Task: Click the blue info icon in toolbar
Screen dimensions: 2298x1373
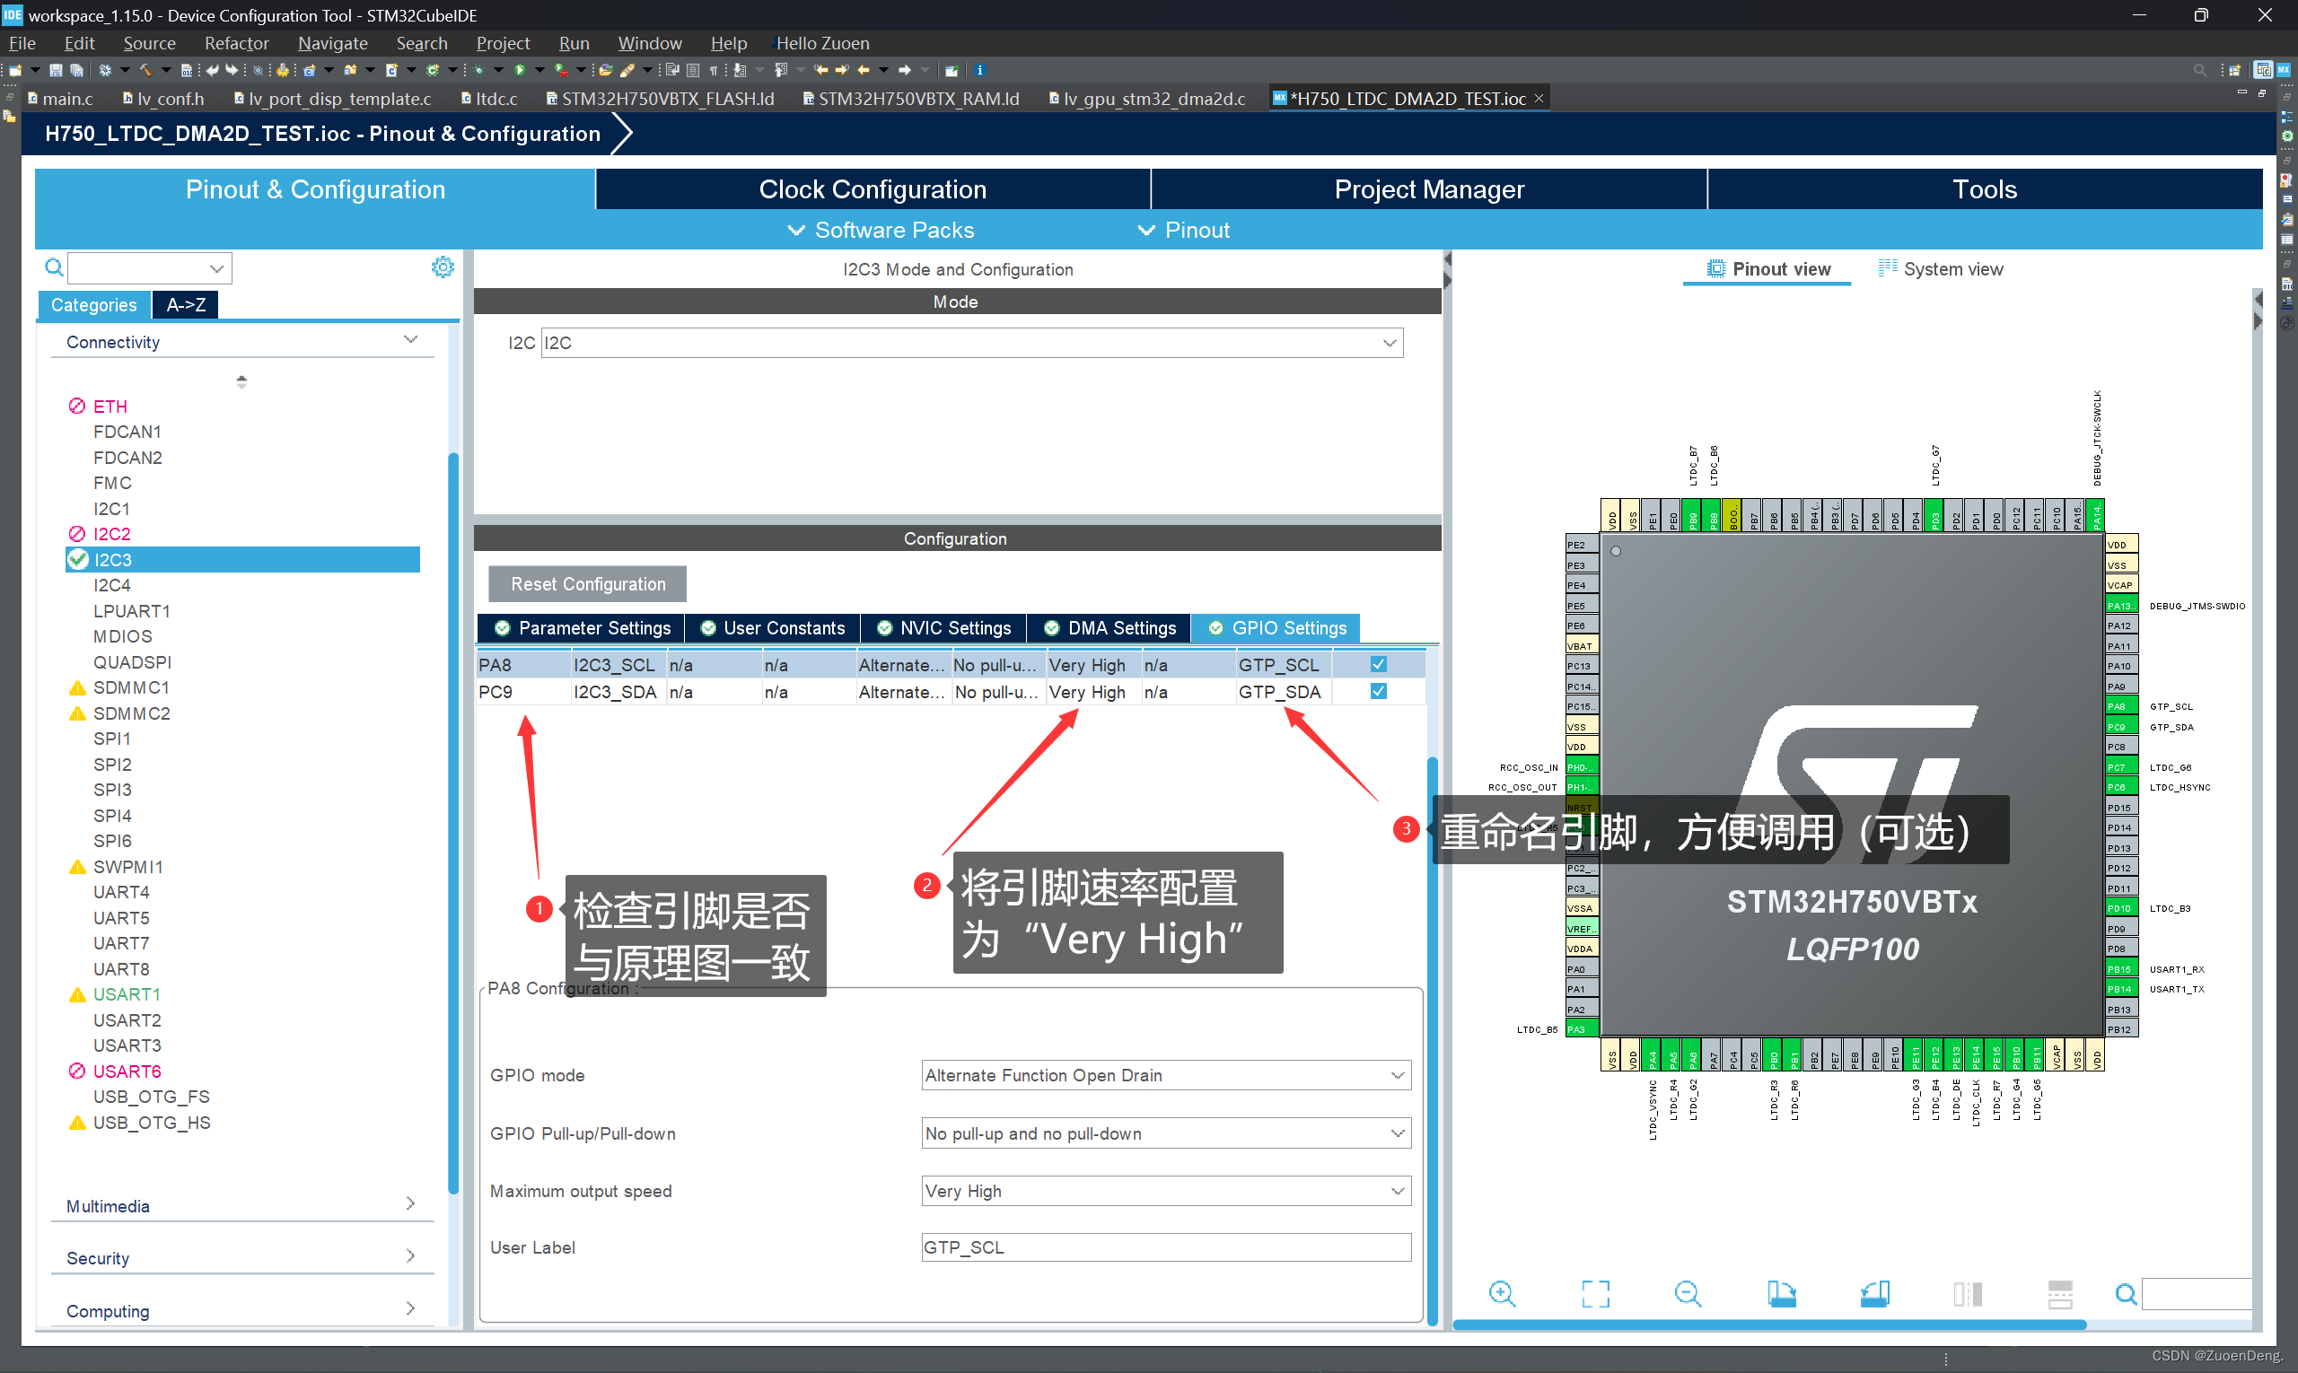Action: click(980, 70)
